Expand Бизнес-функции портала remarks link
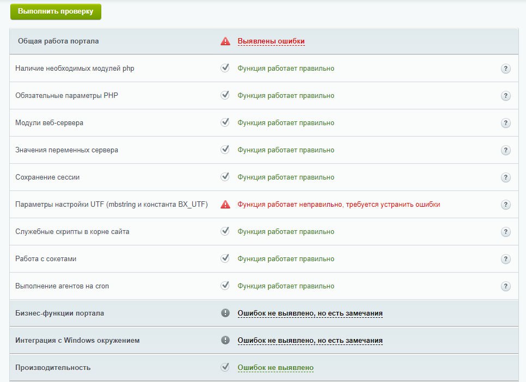Screen dimensions: 526x382 310,313
